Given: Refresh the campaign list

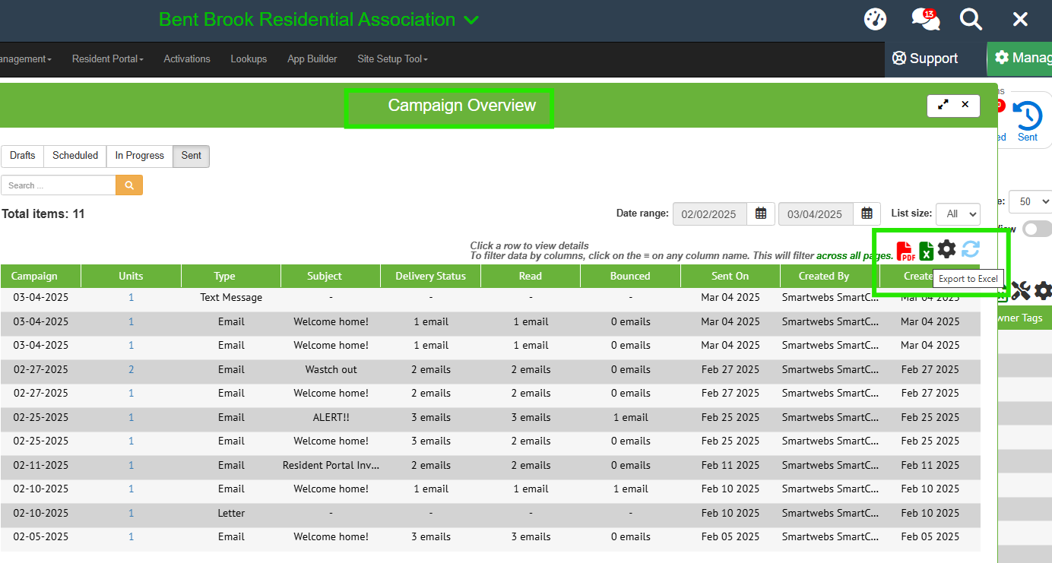Looking at the screenshot, I should pyautogui.click(x=971, y=248).
